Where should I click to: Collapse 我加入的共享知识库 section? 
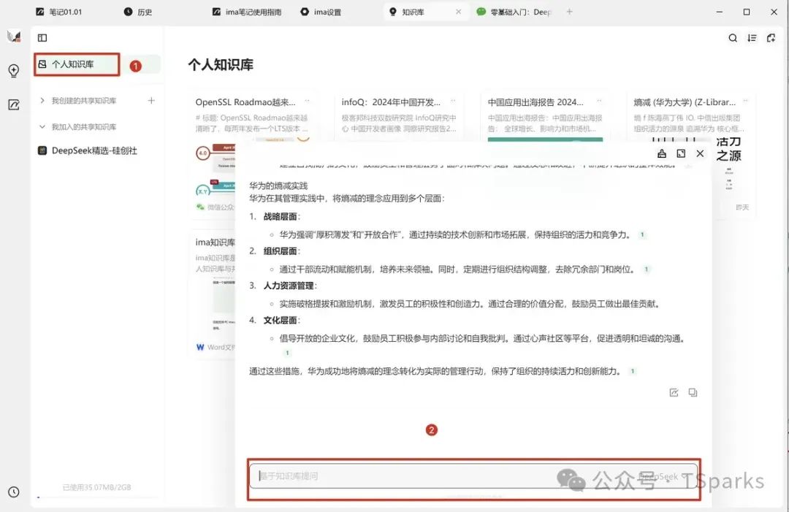click(42, 127)
